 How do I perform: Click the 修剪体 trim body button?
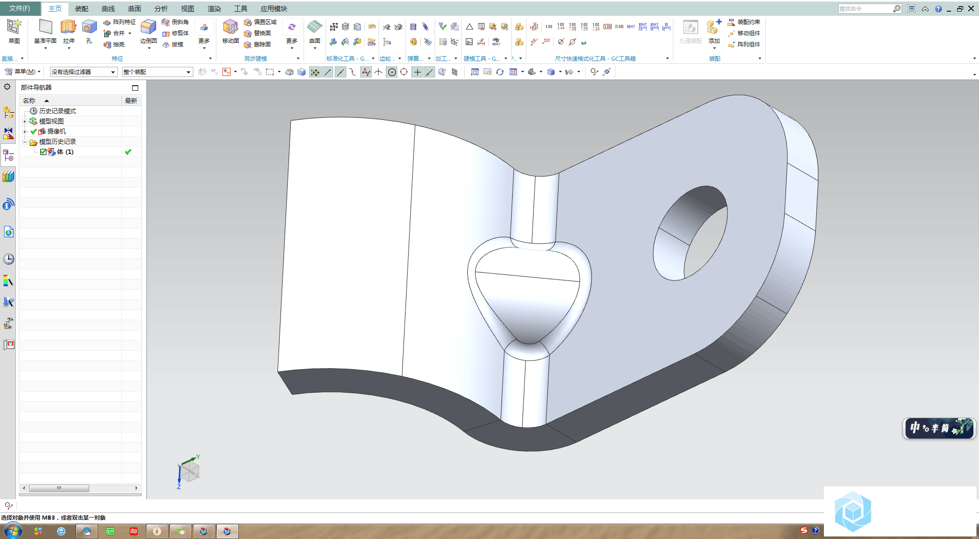click(175, 33)
